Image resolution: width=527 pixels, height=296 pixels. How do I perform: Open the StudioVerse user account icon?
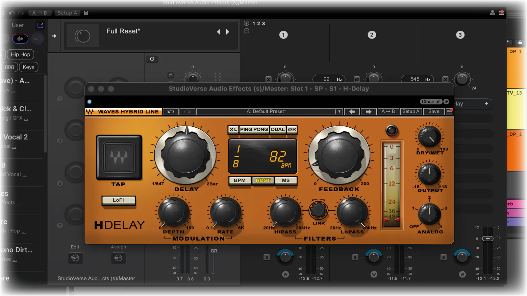(492, 13)
